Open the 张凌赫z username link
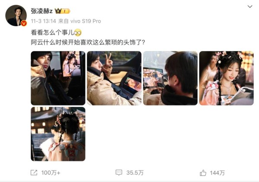The image size is (259, 182). pyautogui.click(x=41, y=11)
